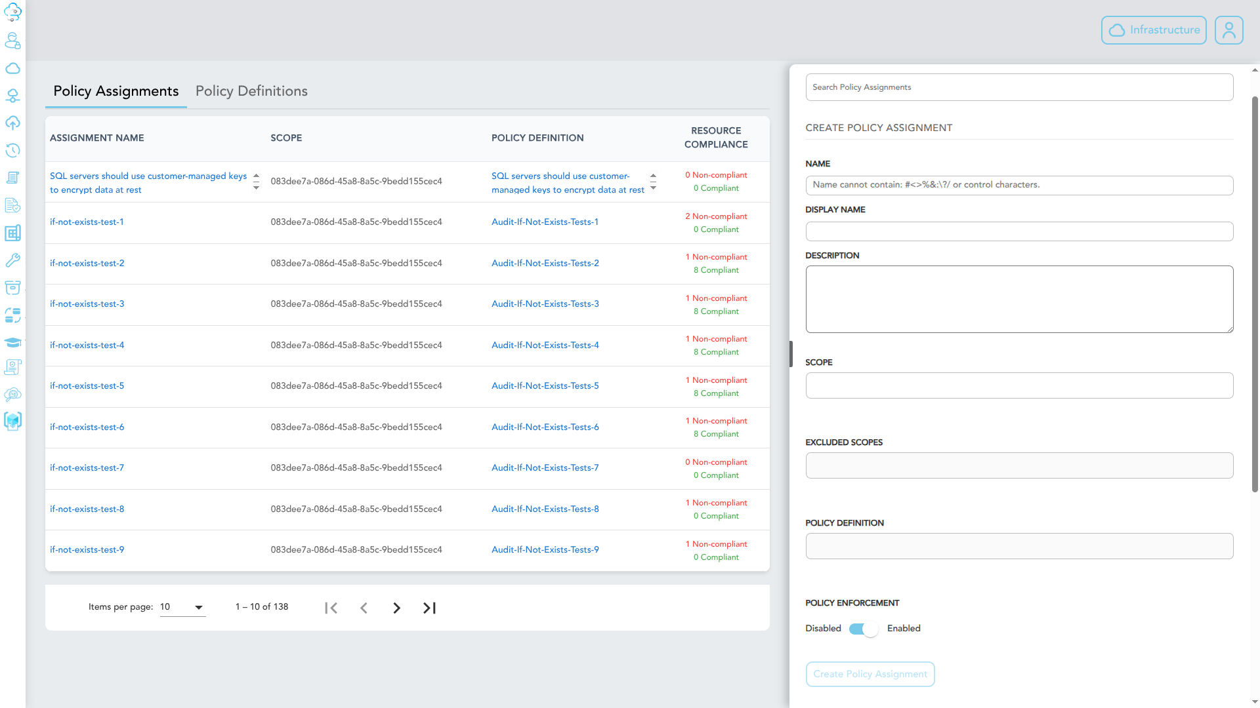This screenshot has width=1260, height=708.
Task: Switch to the Policy Definitions tab
Action: coord(251,91)
